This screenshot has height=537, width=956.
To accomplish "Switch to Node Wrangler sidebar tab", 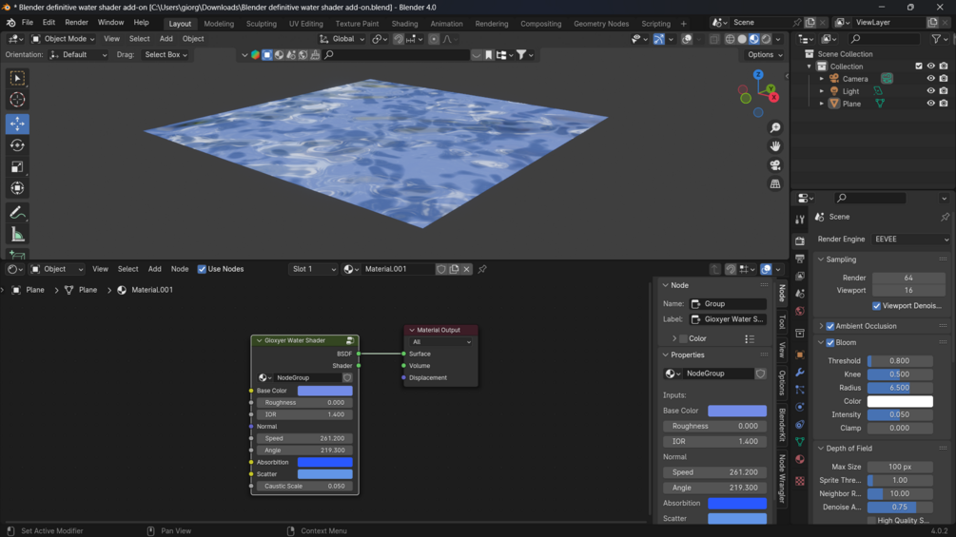I will click(782, 479).
